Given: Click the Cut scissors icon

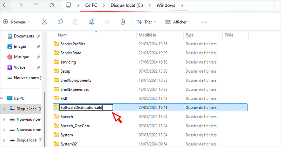Looking at the screenshot, I should (45, 22).
